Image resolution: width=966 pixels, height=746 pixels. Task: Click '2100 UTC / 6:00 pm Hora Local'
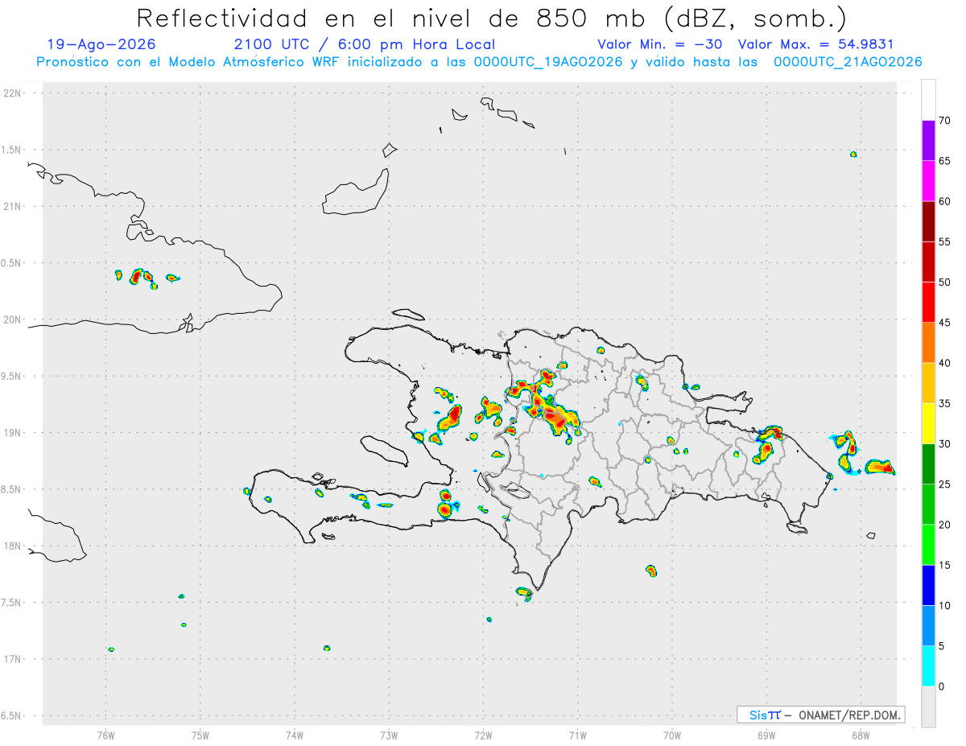(x=364, y=44)
